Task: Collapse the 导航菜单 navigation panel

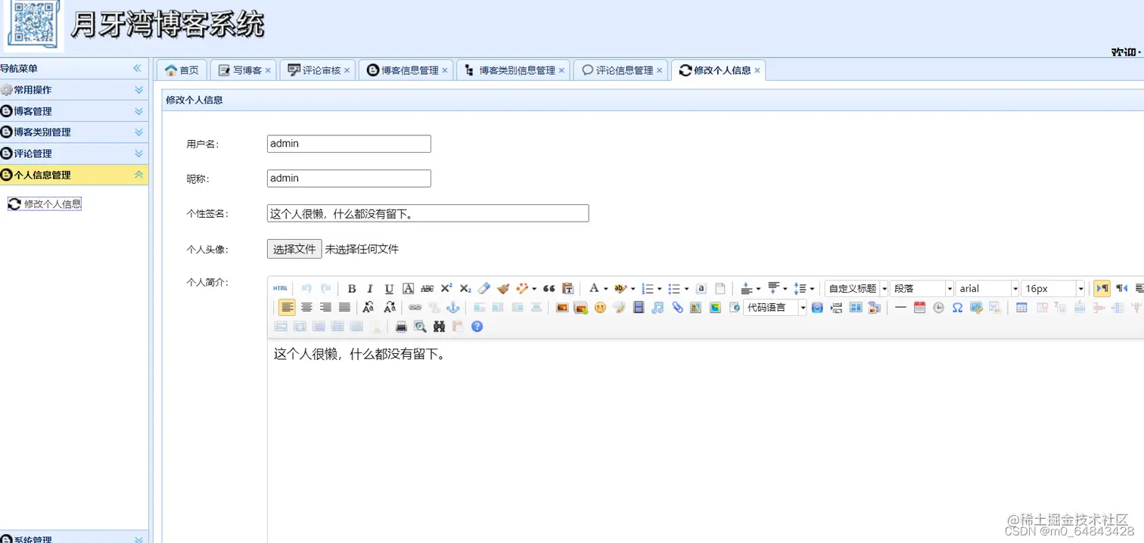Action: 137,68
